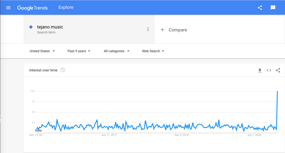Open tejano music term options menu
This screenshot has width=285, height=153.
click(x=148, y=29)
